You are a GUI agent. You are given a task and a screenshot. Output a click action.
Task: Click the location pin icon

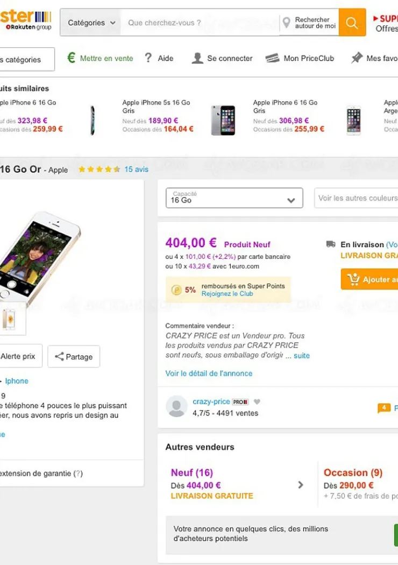pos(288,23)
